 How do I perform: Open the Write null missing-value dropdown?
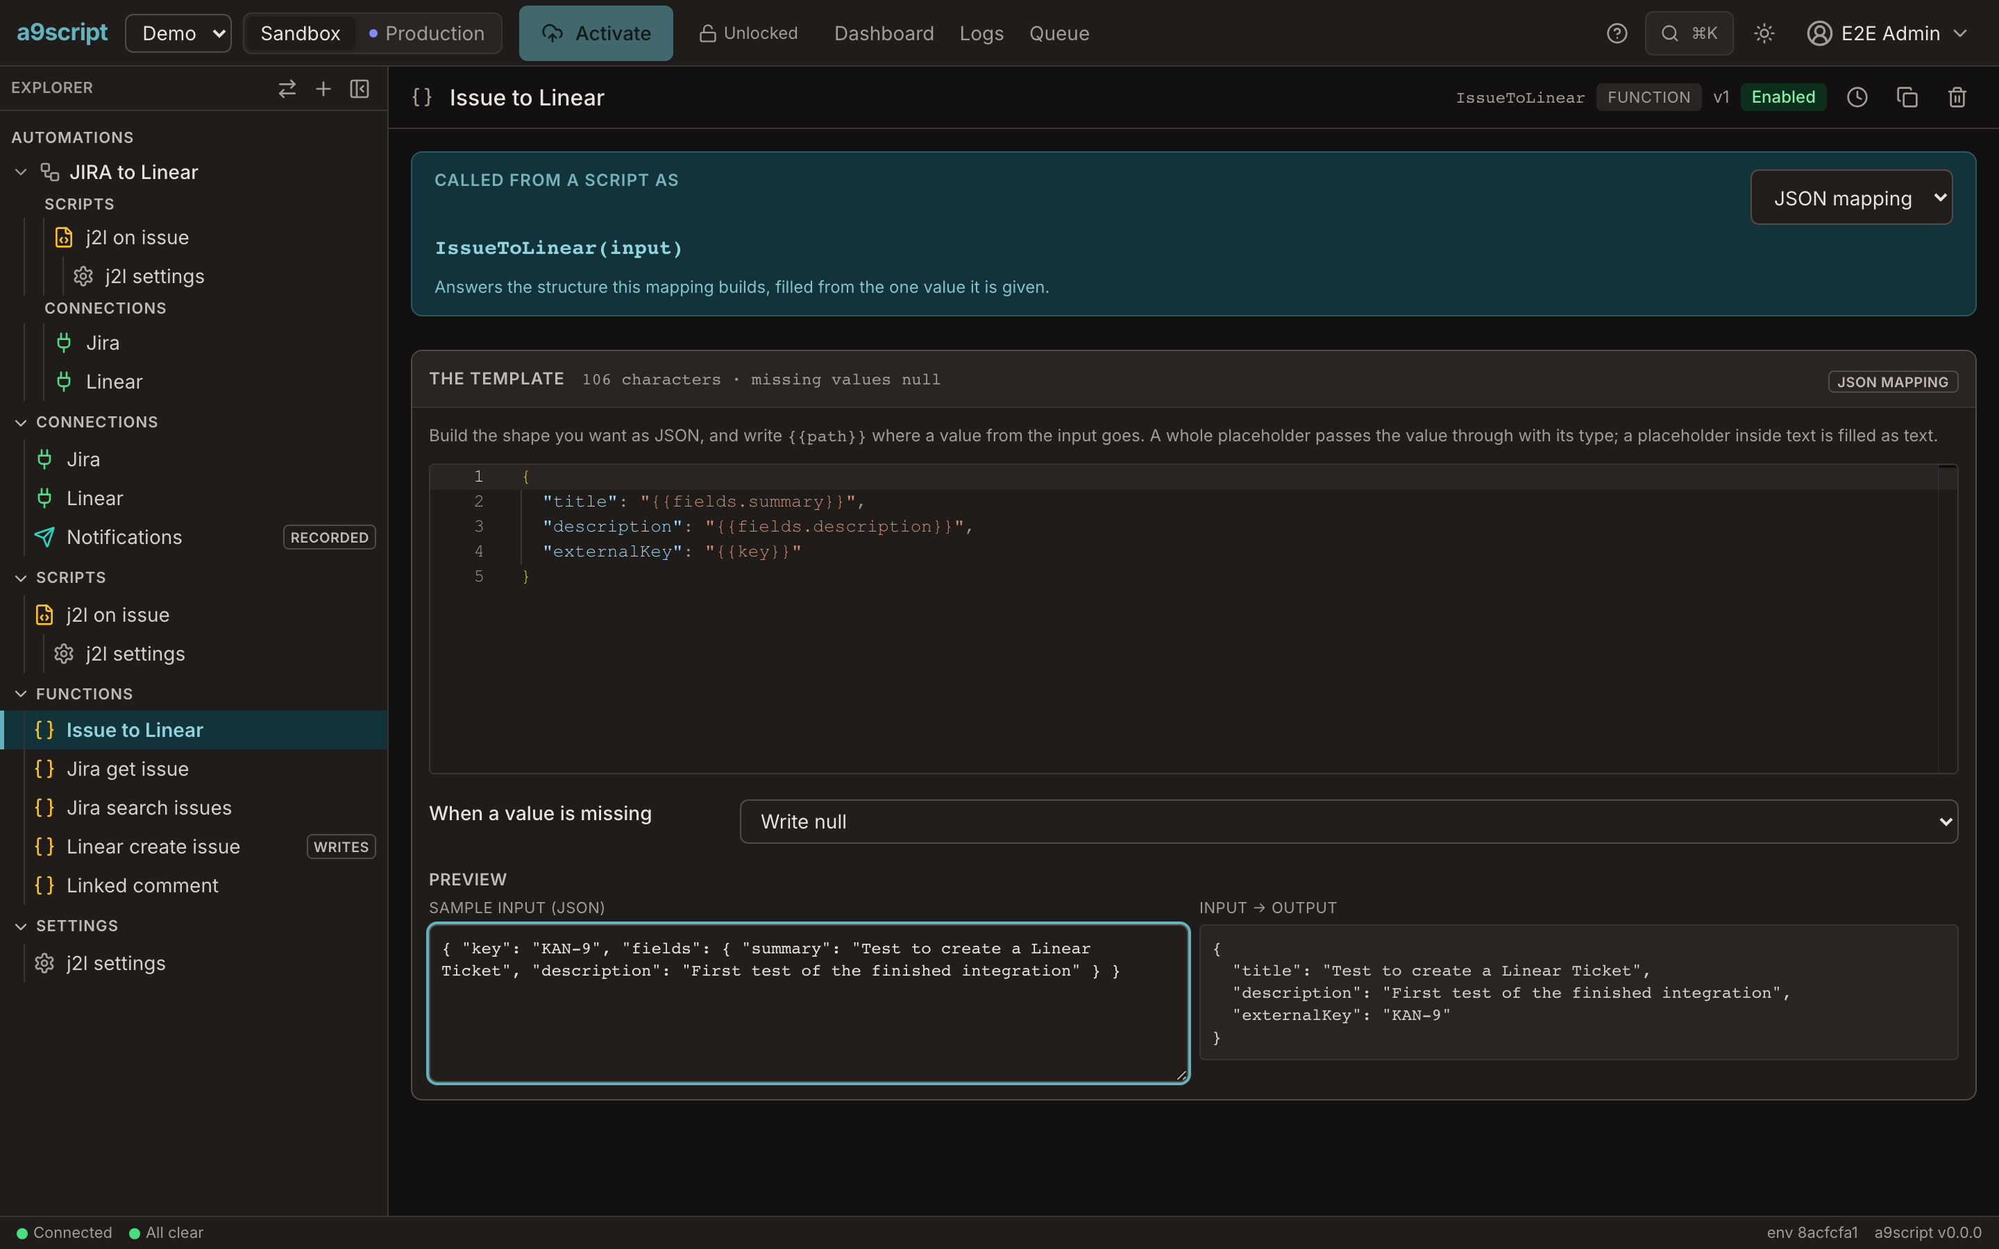(1348, 821)
